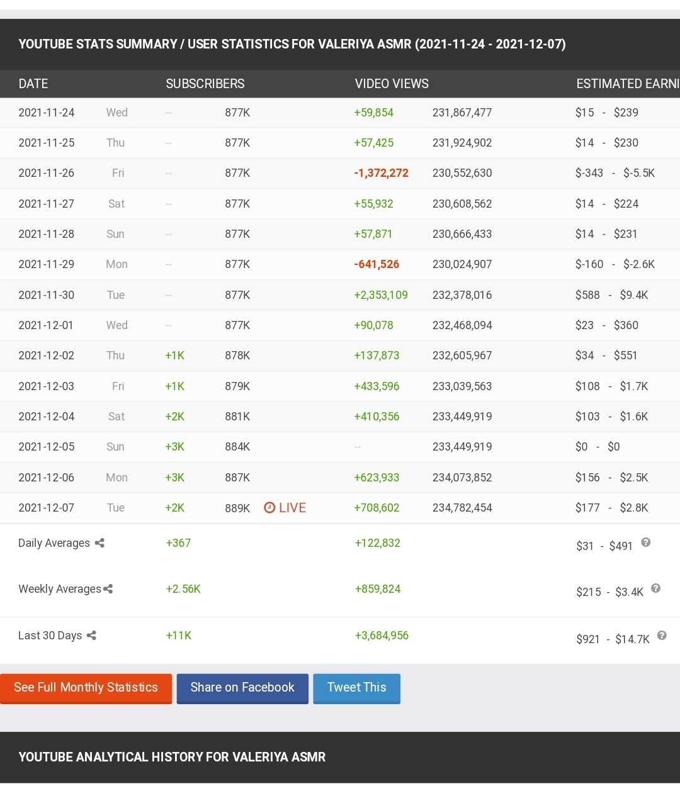Click date 2021-11-24

pos(47,113)
